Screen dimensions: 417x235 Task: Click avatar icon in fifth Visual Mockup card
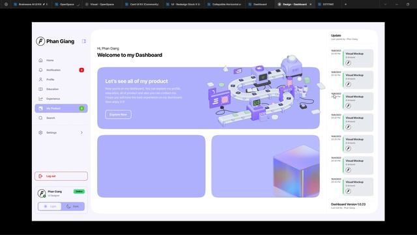[348, 148]
